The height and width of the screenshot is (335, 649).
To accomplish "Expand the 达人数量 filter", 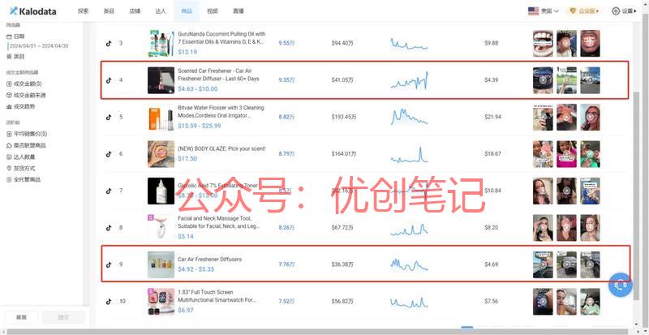I will point(21,157).
